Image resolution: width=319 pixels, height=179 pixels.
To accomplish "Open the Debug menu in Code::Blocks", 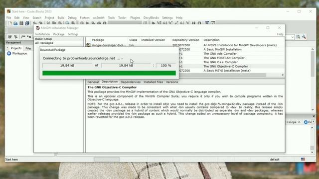I will [x=72, y=18].
